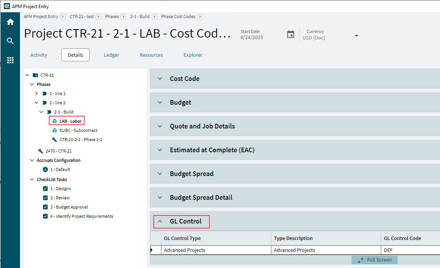Viewport: 440px width, 268px height.
Task: Sort by Type Description column header
Action: (326, 238)
